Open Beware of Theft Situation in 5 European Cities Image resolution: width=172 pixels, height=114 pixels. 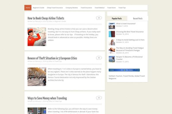(x=52, y=58)
